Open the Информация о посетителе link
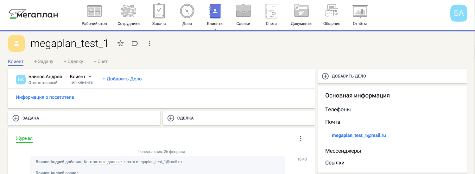475x174 pixels. pos(45,97)
